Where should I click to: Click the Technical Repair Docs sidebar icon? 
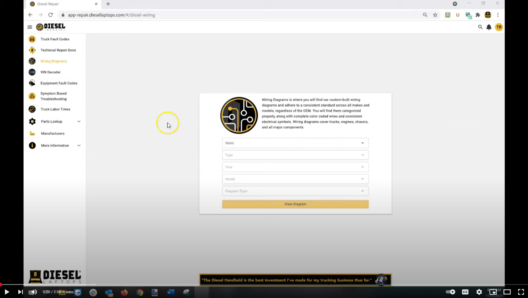[x=32, y=50]
